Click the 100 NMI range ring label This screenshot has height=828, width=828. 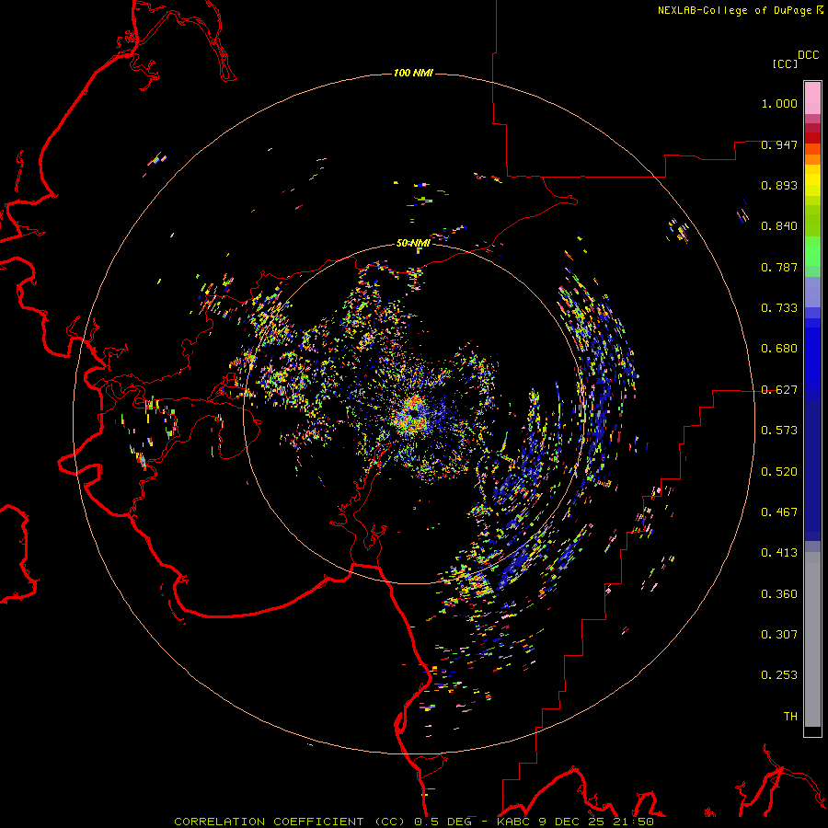tap(413, 73)
